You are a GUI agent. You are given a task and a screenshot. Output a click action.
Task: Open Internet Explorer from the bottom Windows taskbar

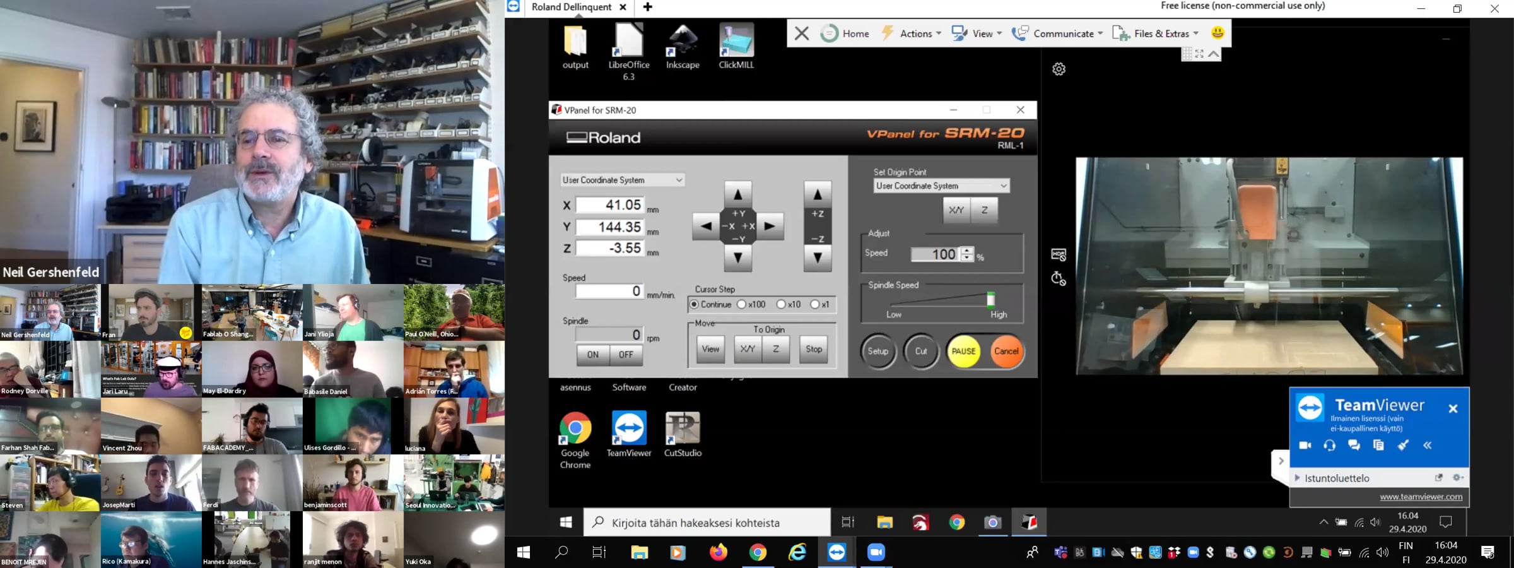click(x=797, y=552)
